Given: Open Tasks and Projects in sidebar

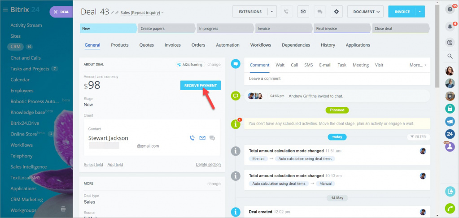Looking at the screenshot, I should tap(30, 69).
